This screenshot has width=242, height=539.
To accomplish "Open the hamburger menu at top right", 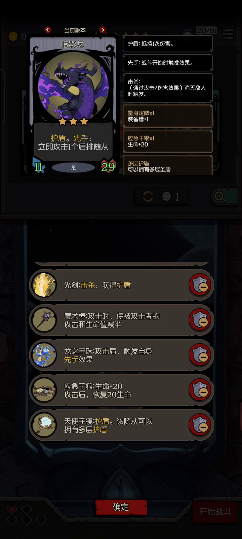I will tap(228, 34).
